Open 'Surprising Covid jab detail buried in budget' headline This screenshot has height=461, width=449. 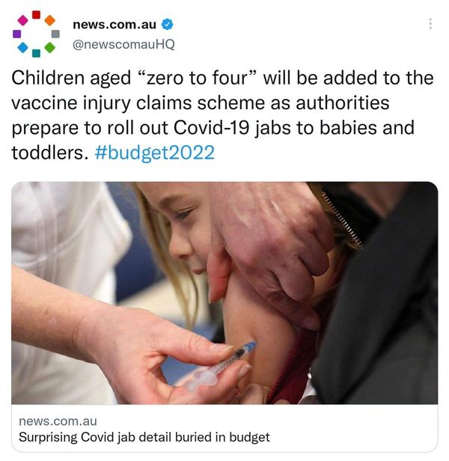(x=144, y=437)
